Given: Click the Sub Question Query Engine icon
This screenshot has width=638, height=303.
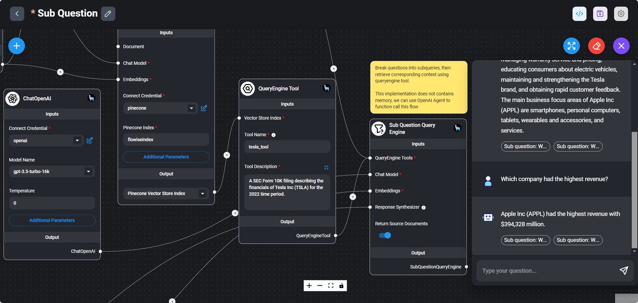Looking at the screenshot, I should click(379, 129).
